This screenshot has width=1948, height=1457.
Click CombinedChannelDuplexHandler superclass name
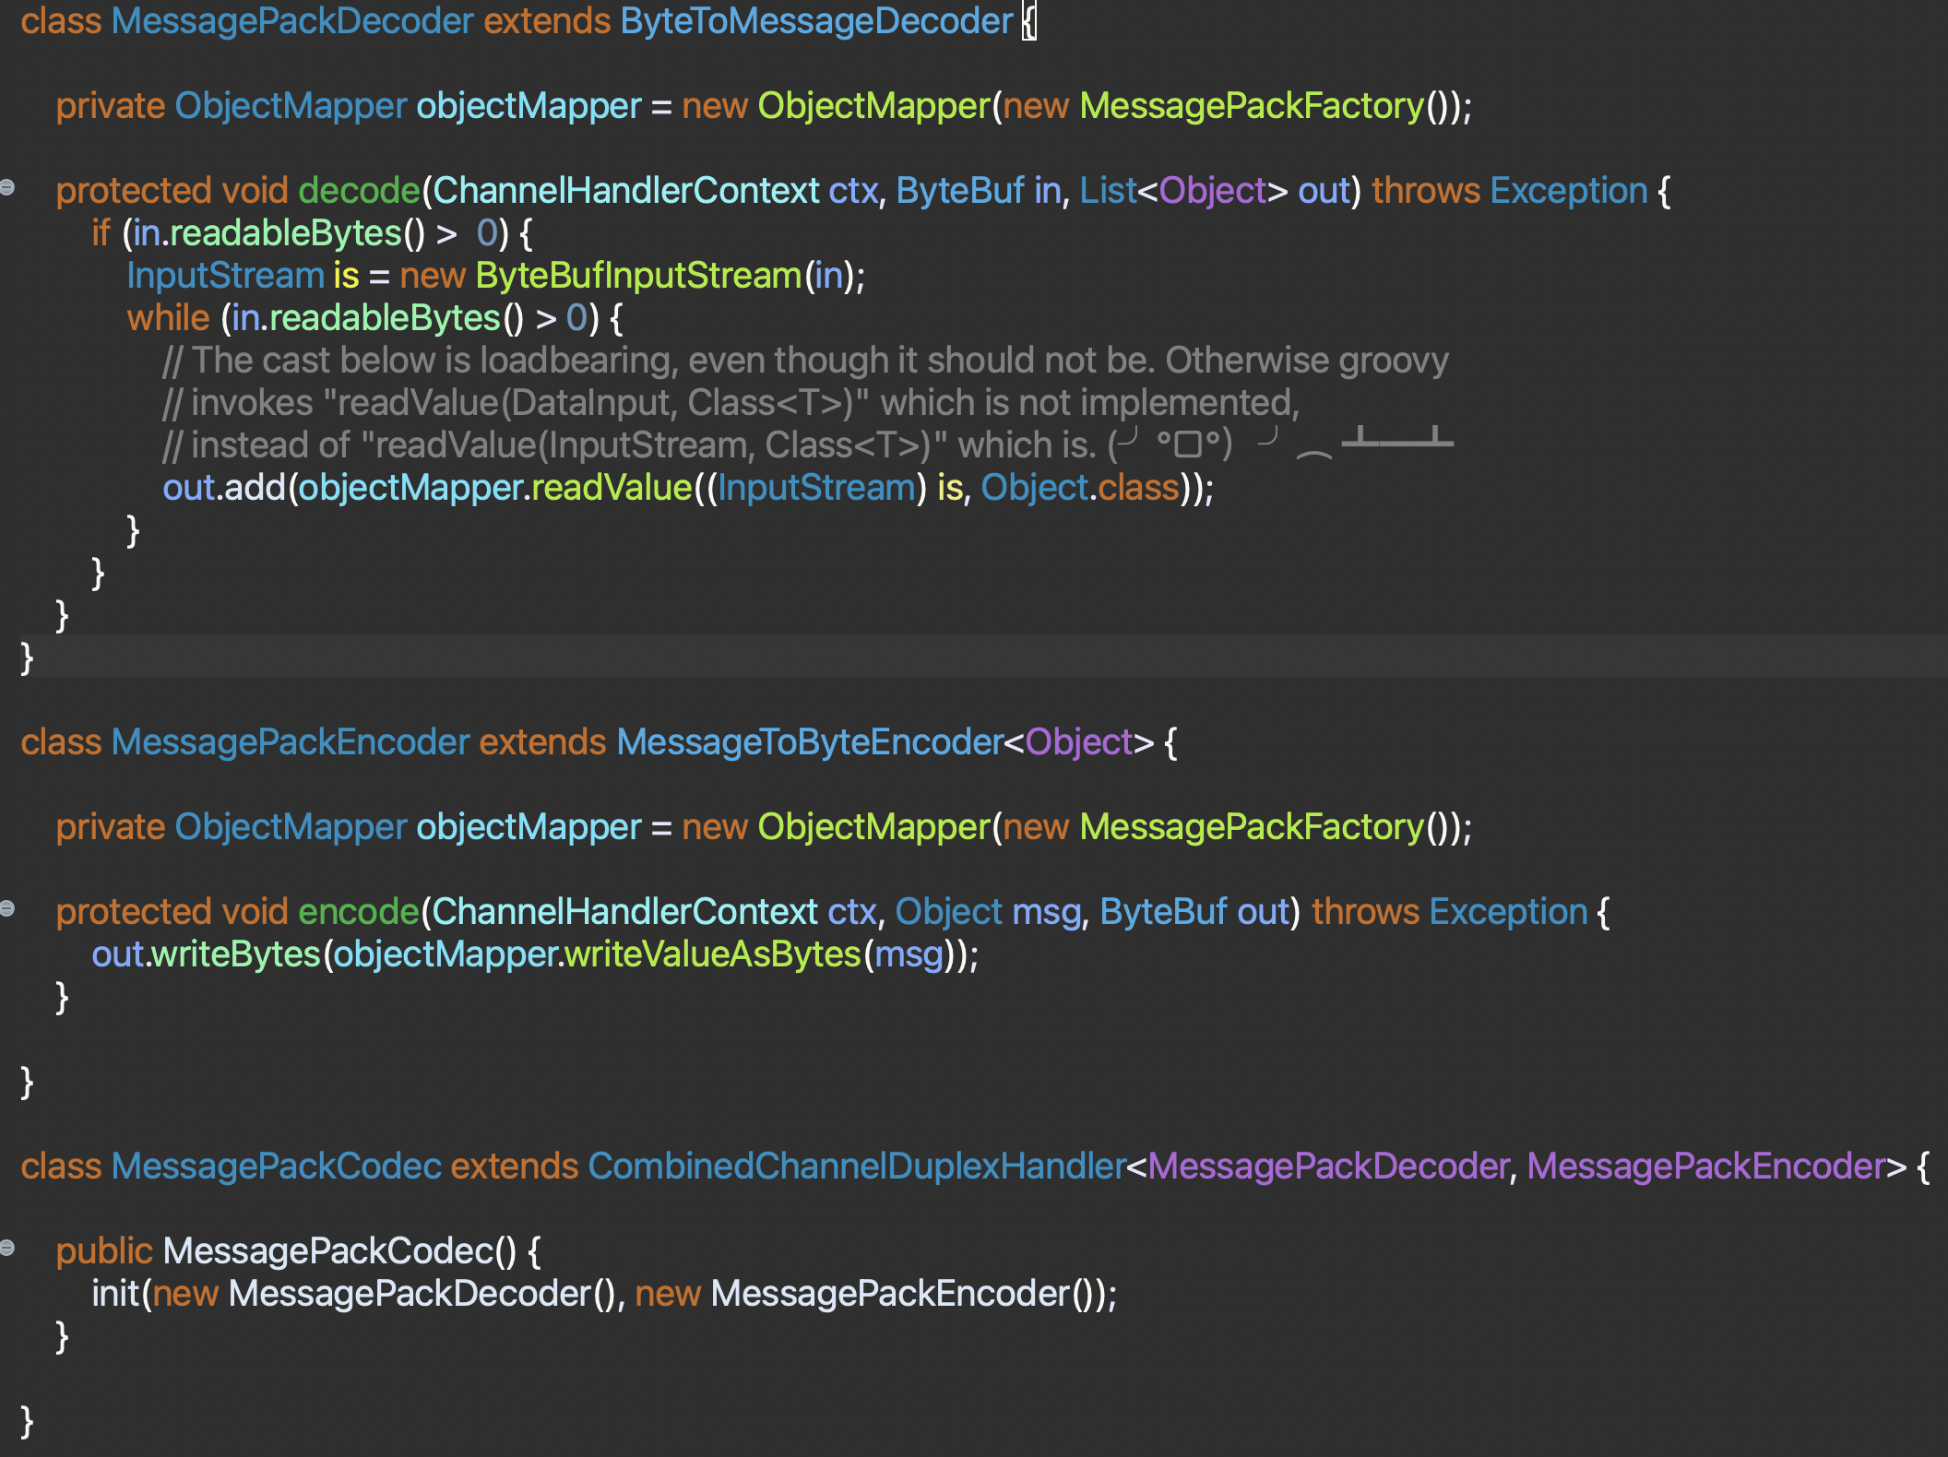coord(856,1167)
